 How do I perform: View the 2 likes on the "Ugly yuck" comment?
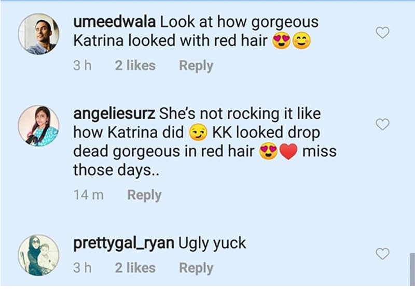tap(135, 268)
